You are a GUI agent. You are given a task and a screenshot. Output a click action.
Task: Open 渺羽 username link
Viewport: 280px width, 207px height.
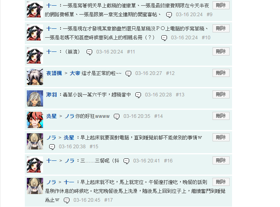click(52, 95)
